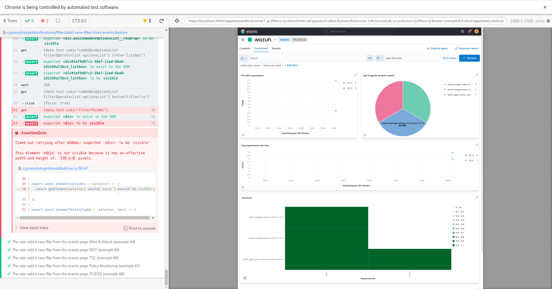Toggle visibility eye on the filterParams get step
552x289 pixels.
[x=153, y=110]
